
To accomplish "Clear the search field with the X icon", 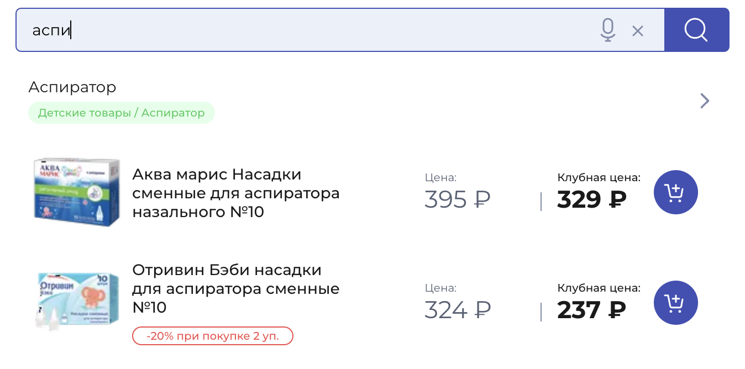I will pyautogui.click(x=638, y=31).
